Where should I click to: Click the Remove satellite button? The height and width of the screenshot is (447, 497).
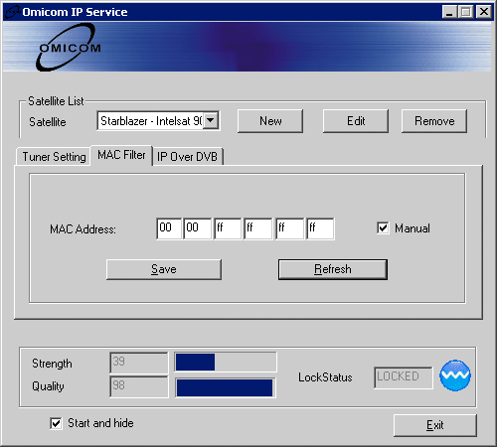434,121
